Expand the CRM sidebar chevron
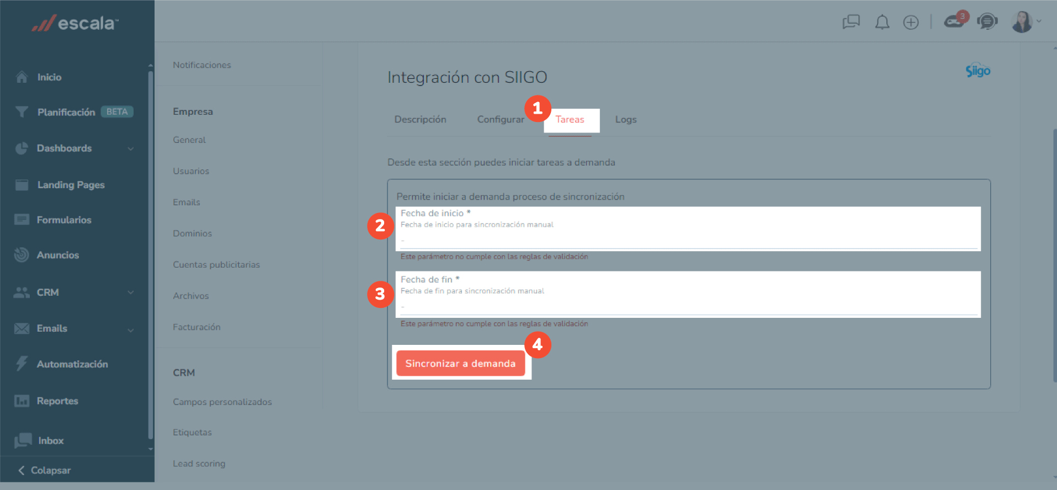Viewport: 1057px width, 490px height. click(x=131, y=292)
